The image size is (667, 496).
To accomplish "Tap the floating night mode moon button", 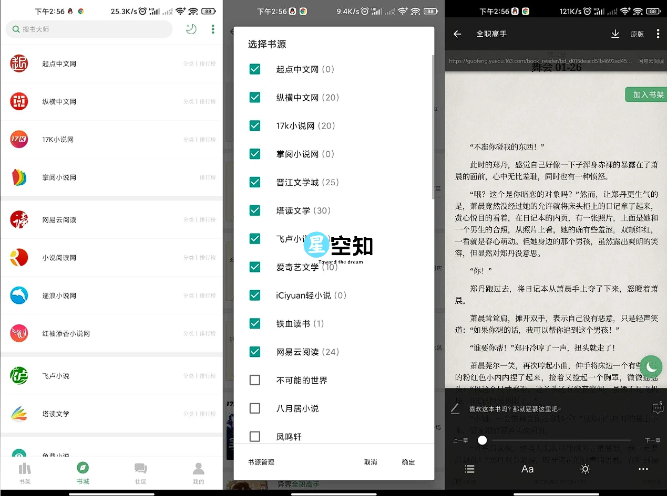I will (x=651, y=366).
